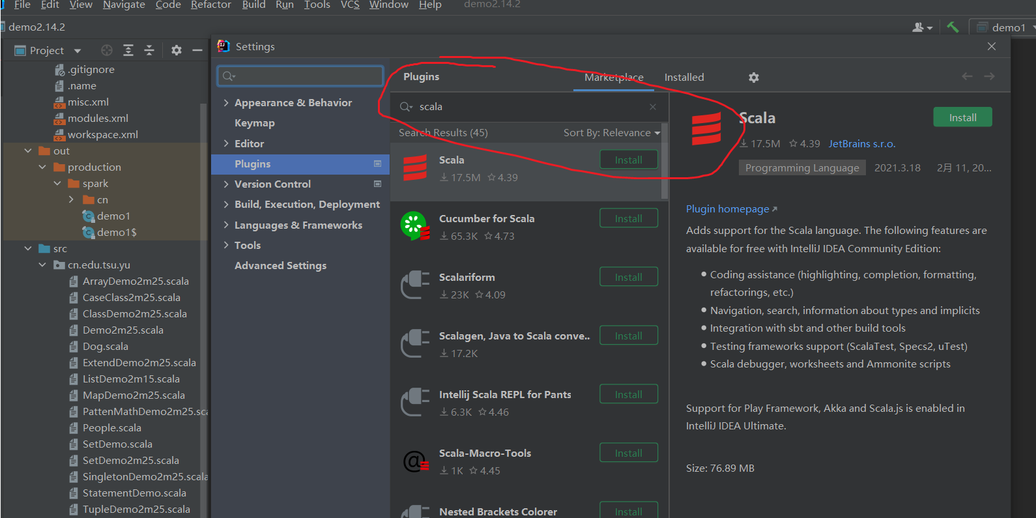
Task: Open the user account icon in toolbar
Action: coord(922,27)
